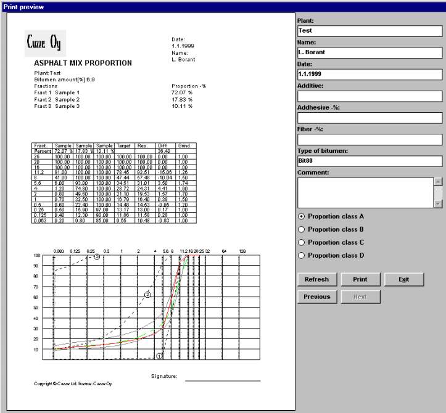Edit the Date field value
Screen dimensions: 446x413
coord(370,74)
